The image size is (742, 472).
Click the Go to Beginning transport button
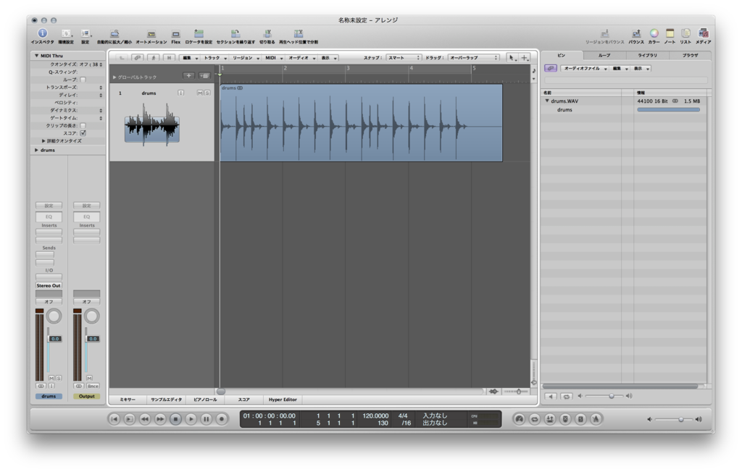[114, 419]
